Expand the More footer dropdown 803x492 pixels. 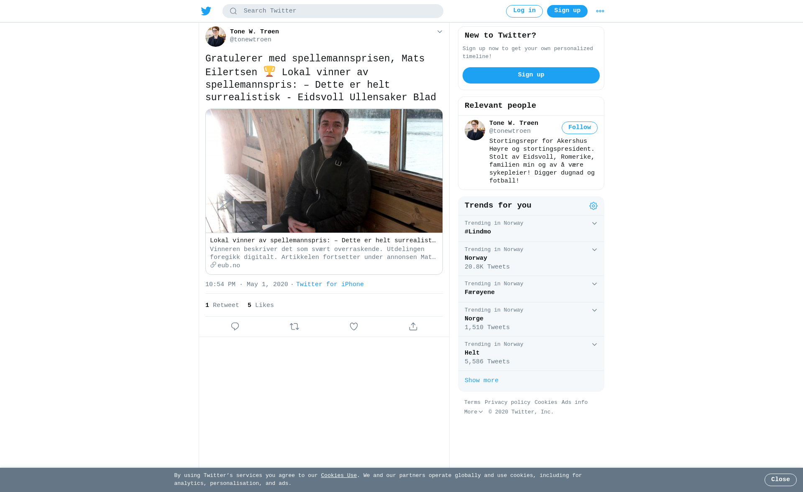[473, 412]
